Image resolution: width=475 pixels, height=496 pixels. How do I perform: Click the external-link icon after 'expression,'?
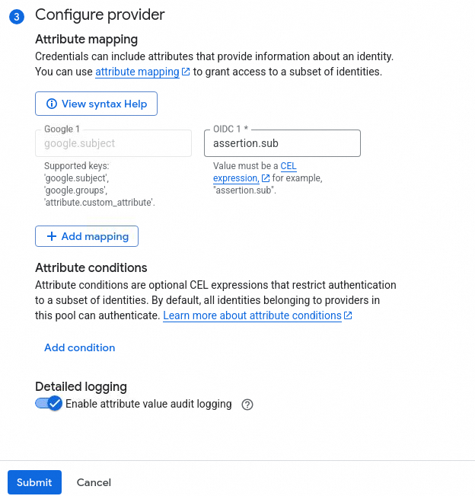[266, 178]
